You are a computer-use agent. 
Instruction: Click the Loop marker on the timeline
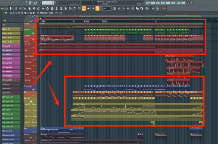point(87,21)
